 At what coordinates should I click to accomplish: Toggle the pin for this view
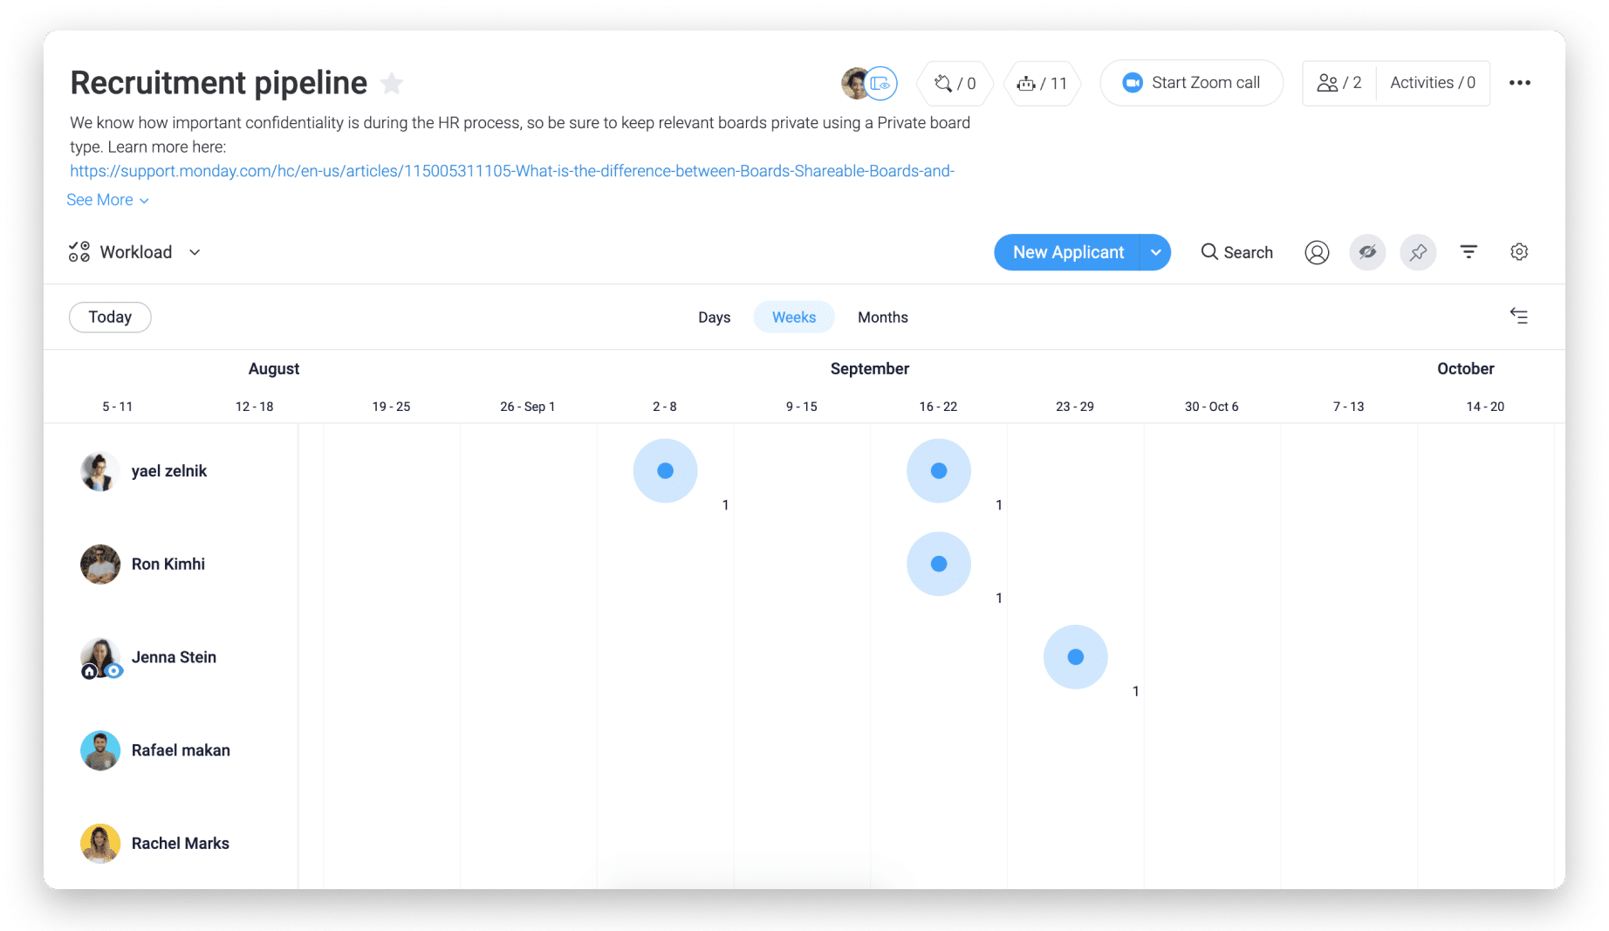pos(1418,252)
